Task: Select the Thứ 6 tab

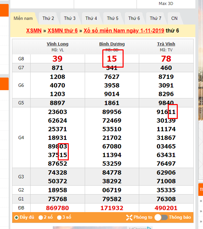Action: click(134, 19)
